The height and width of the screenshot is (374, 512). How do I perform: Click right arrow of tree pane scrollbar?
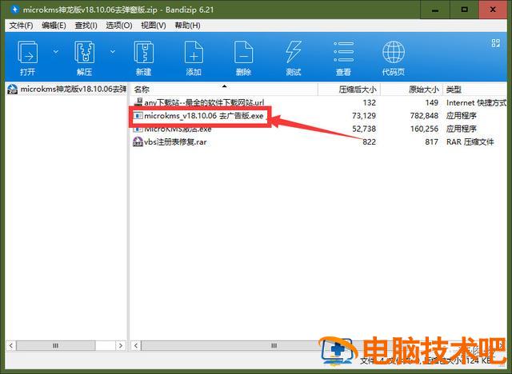[x=121, y=346]
